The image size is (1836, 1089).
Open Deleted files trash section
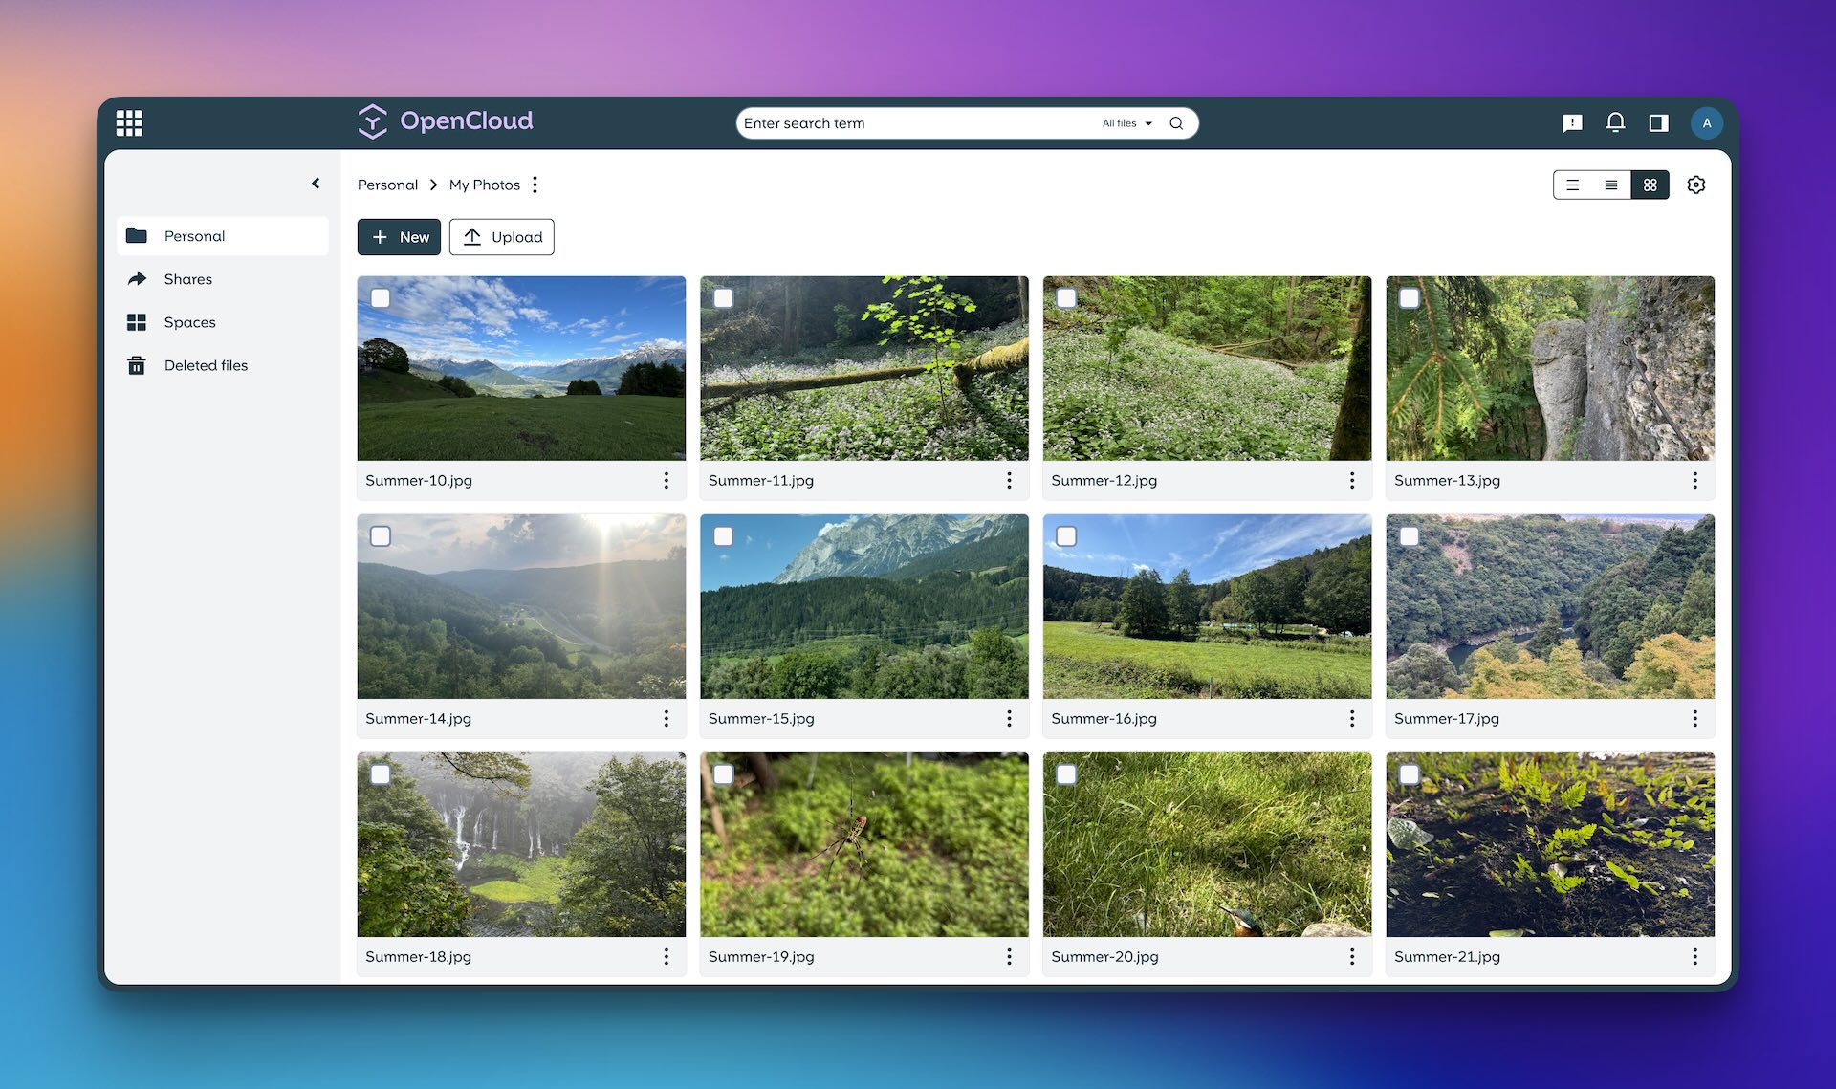click(206, 365)
